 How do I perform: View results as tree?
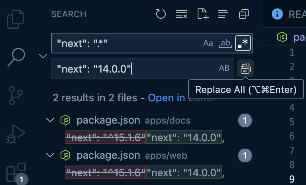click(x=223, y=14)
